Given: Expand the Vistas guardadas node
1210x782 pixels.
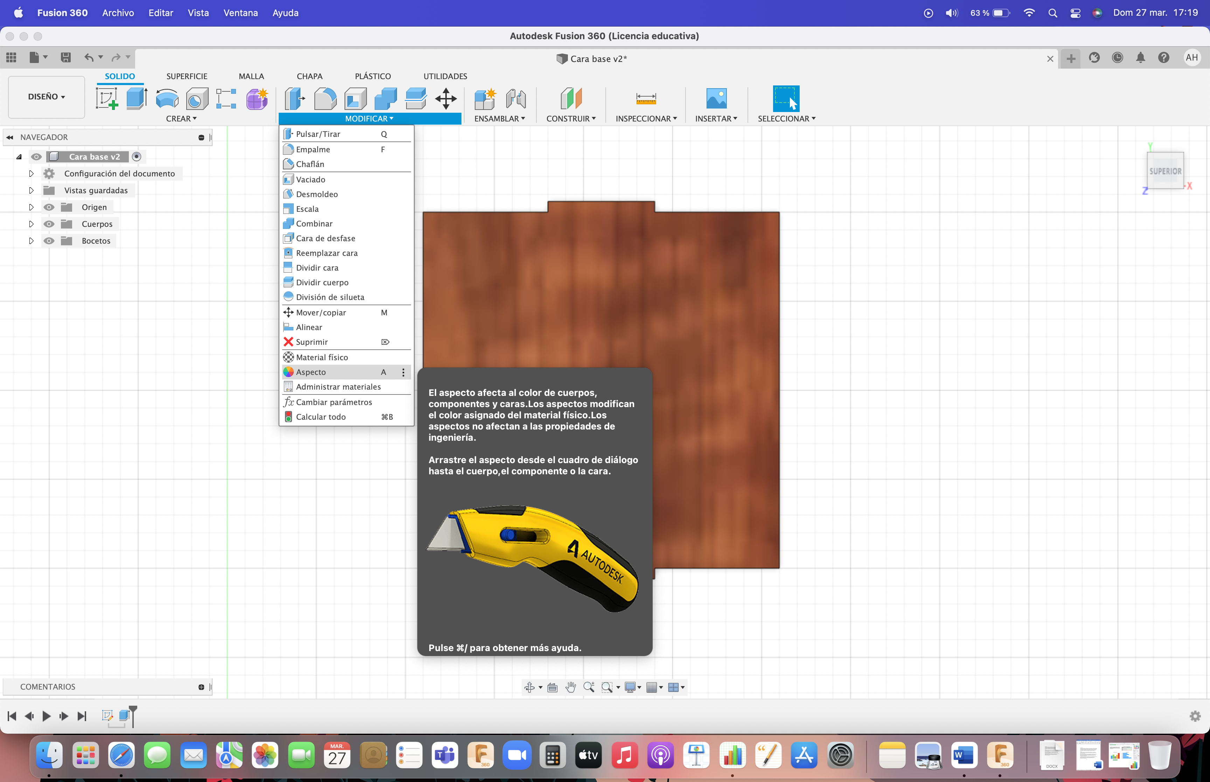Looking at the screenshot, I should tap(31, 190).
